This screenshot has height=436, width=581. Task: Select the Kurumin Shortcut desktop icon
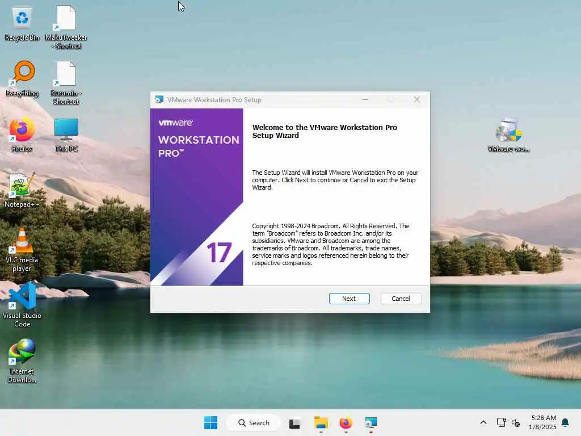(66, 83)
